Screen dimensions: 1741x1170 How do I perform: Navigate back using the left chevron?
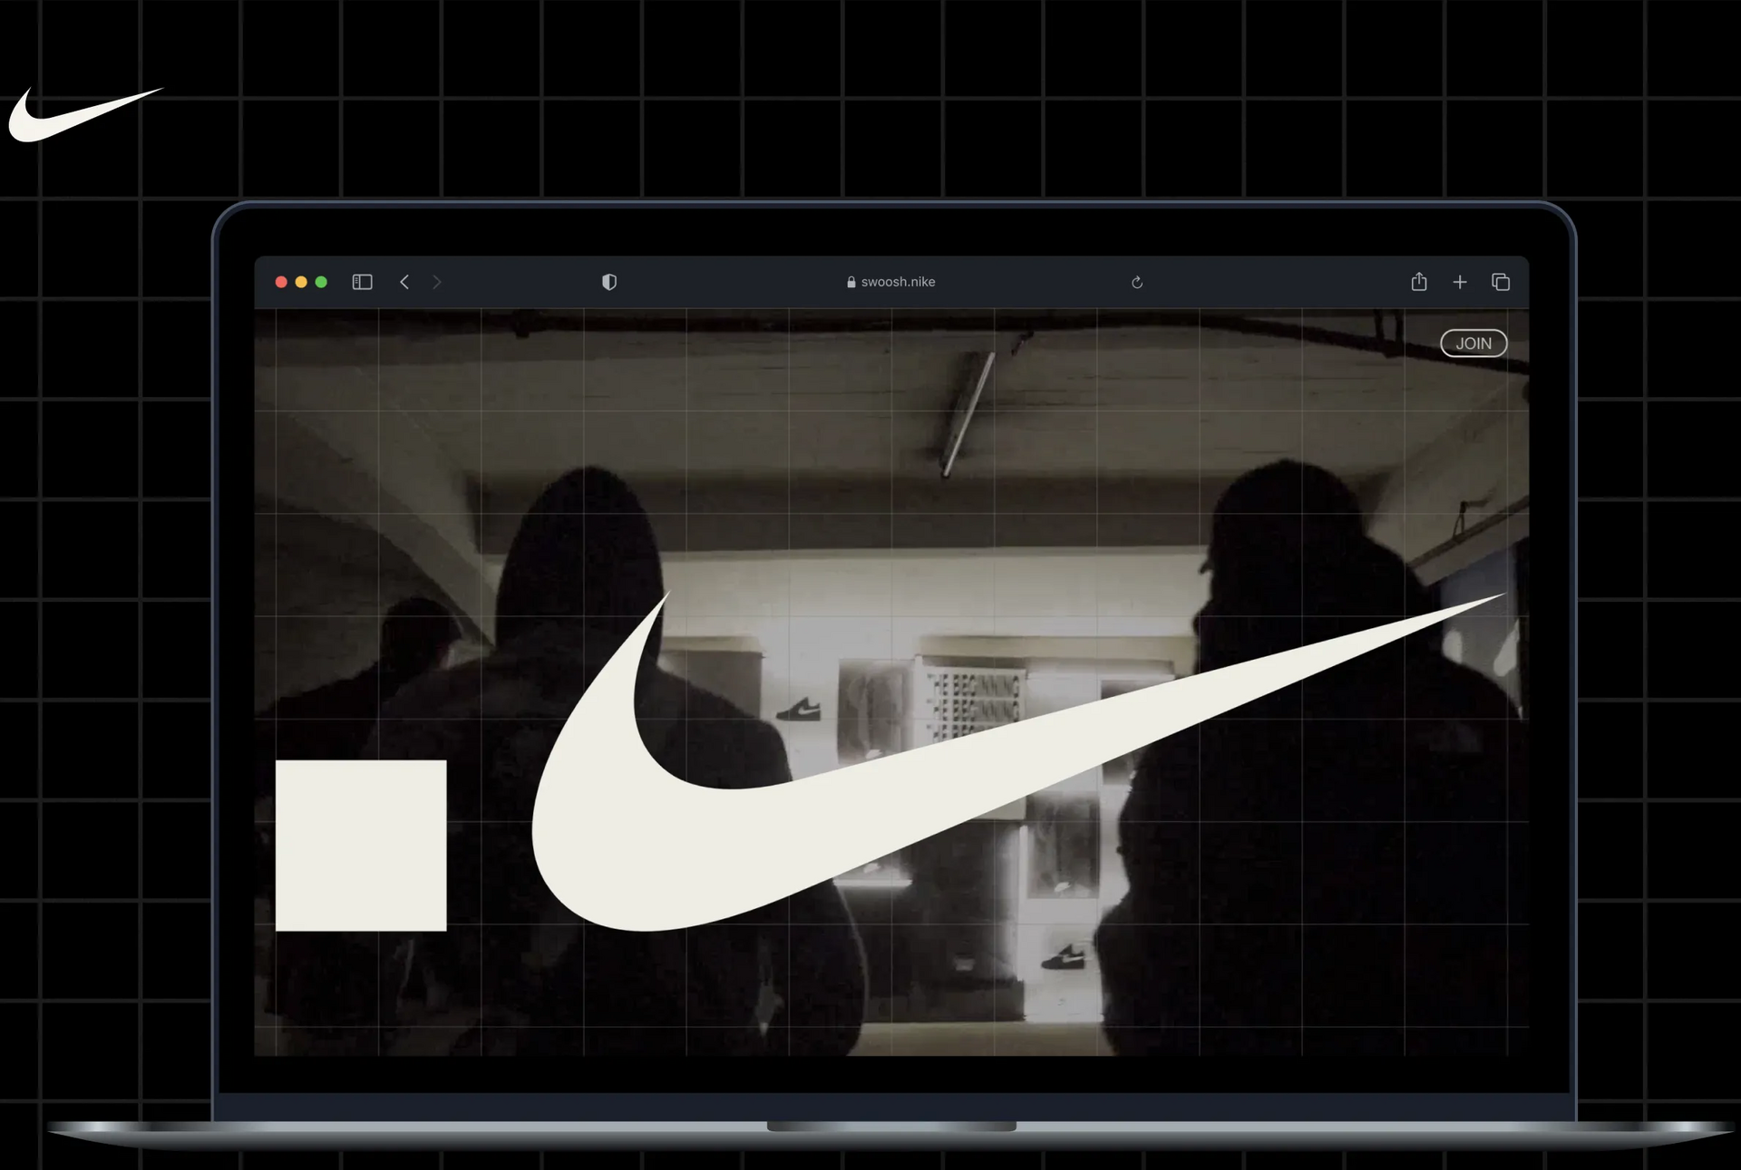click(404, 282)
